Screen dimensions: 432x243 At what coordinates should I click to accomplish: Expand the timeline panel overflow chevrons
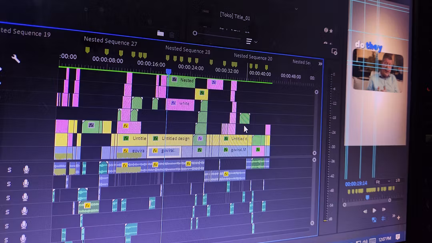[x=320, y=64]
